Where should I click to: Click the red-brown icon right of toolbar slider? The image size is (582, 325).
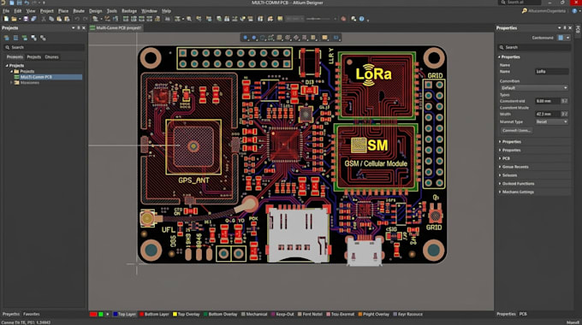(343, 19)
